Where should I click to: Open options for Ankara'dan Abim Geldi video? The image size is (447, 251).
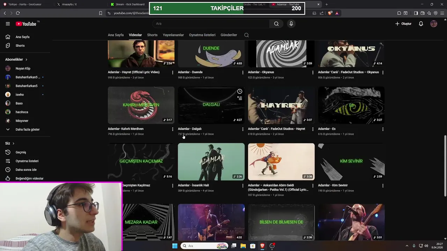[x=313, y=186]
